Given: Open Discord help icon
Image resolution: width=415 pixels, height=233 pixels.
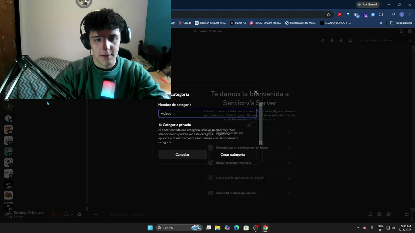Looking at the screenshot, I should (x=410, y=31).
